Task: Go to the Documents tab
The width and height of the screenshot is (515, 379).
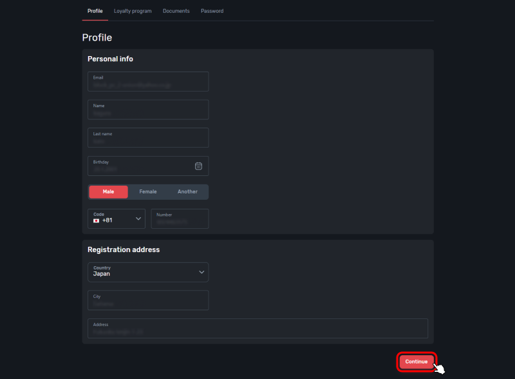Action: click(x=176, y=11)
